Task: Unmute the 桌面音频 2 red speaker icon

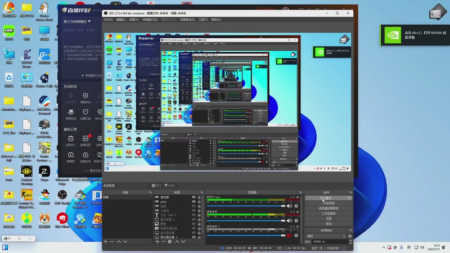Action: pyautogui.click(x=289, y=235)
